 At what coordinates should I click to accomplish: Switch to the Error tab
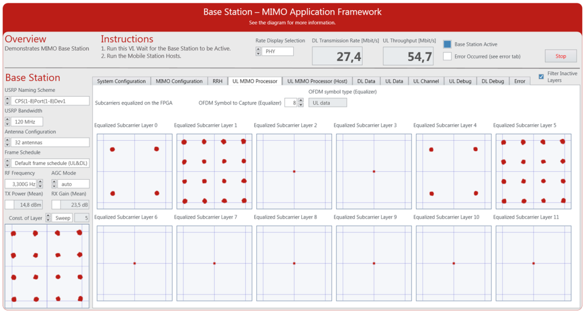(519, 82)
